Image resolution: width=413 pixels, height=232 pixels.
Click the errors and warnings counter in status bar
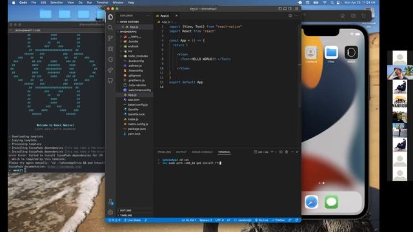(x=114, y=220)
